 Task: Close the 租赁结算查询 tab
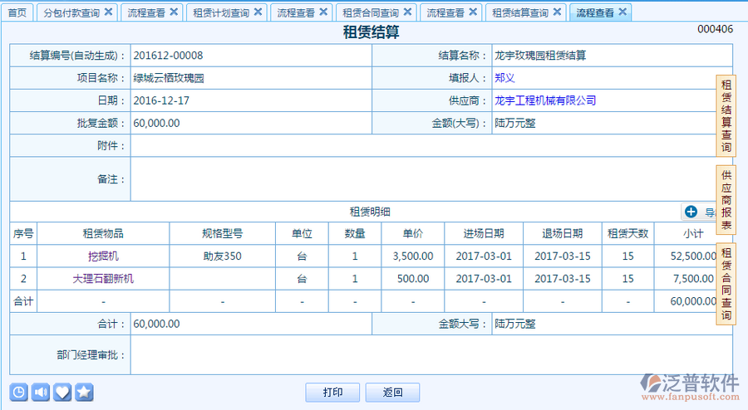click(557, 12)
